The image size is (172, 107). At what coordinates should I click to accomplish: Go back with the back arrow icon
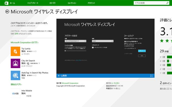coord(7,11)
